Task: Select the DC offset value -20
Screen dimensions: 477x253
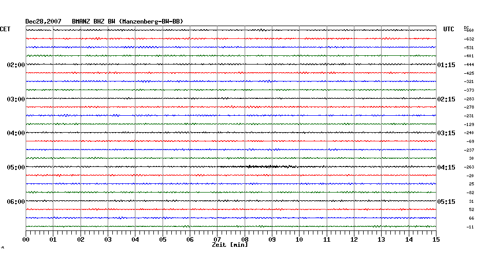Action: [470, 176]
